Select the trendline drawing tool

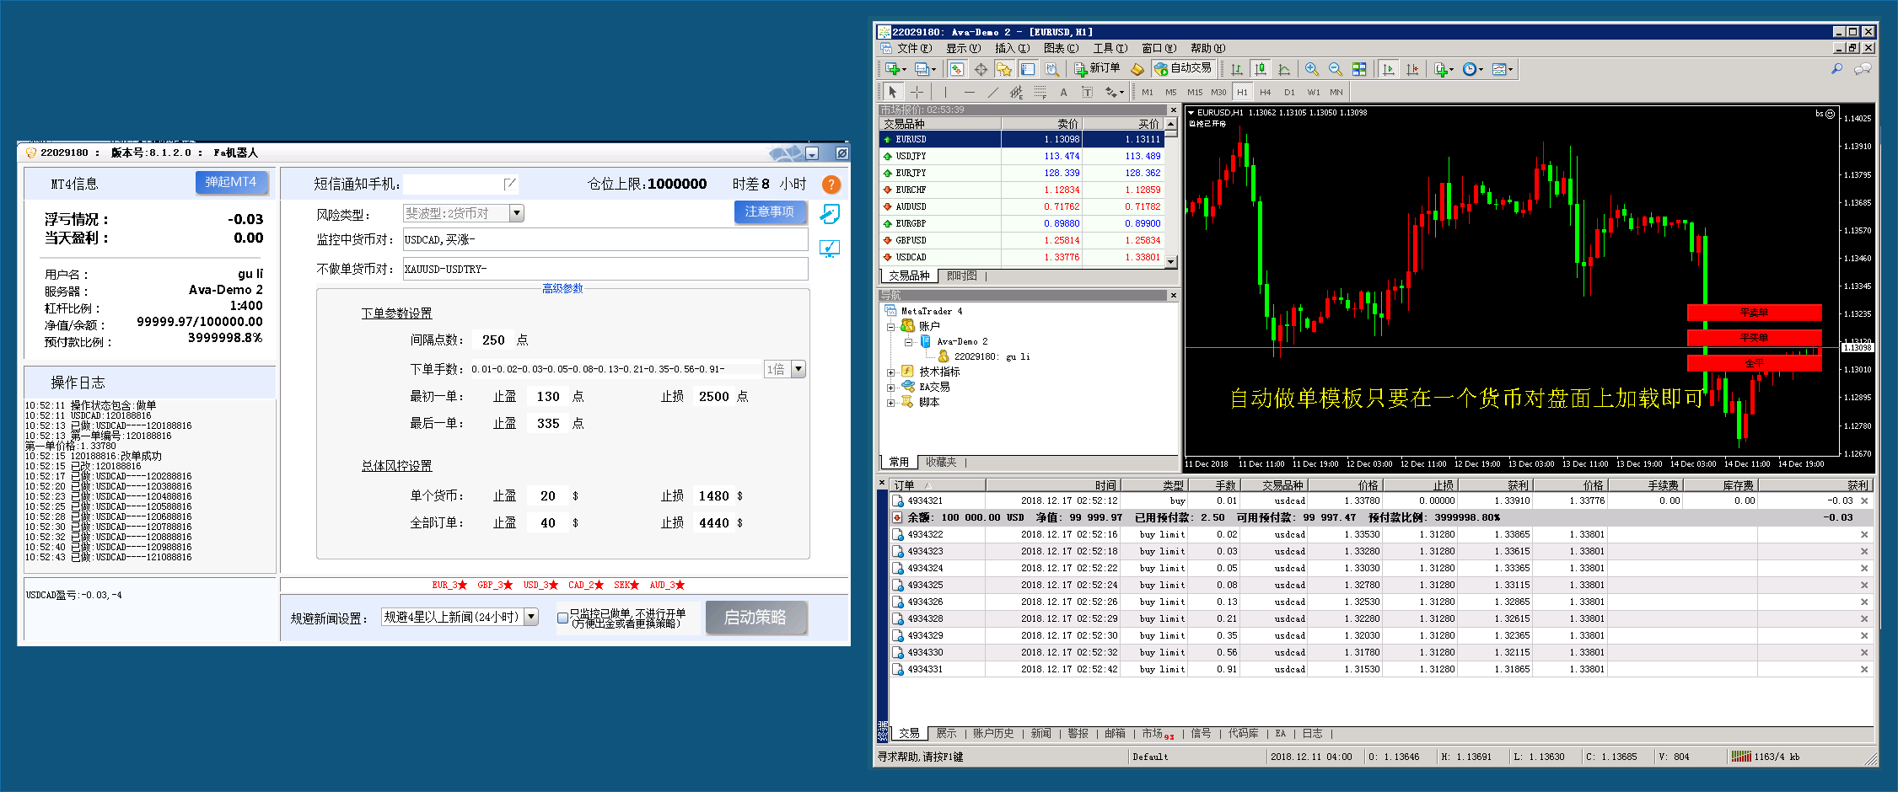992,92
